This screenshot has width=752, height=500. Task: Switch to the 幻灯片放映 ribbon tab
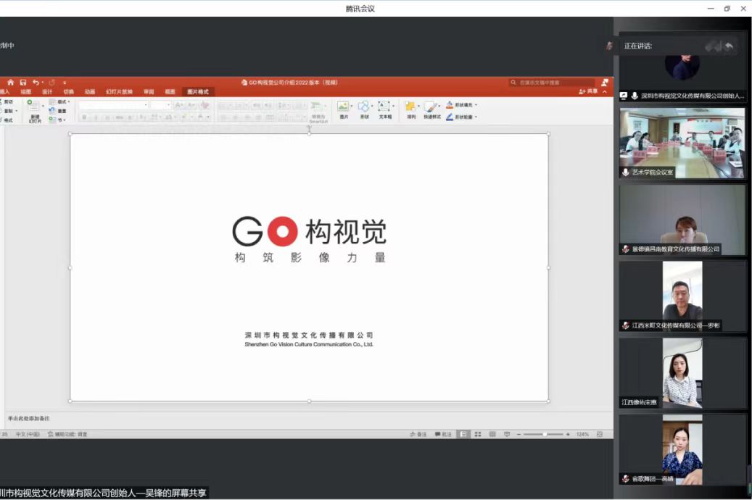pos(119,91)
